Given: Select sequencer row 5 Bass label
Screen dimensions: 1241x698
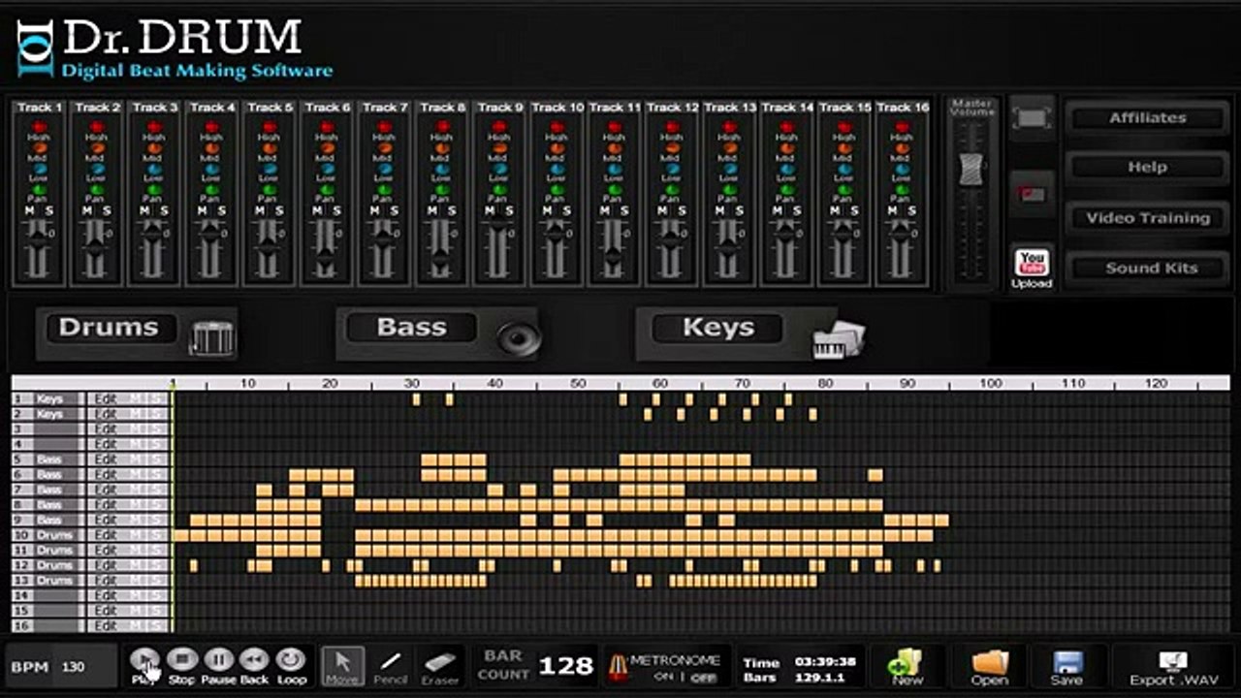Looking at the screenshot, I should click(49, 460).
